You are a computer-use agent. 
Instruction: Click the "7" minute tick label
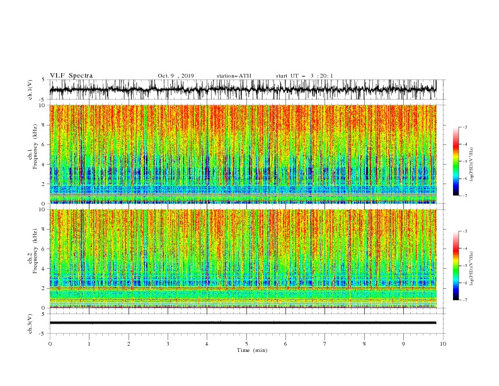tap(325, 344)
